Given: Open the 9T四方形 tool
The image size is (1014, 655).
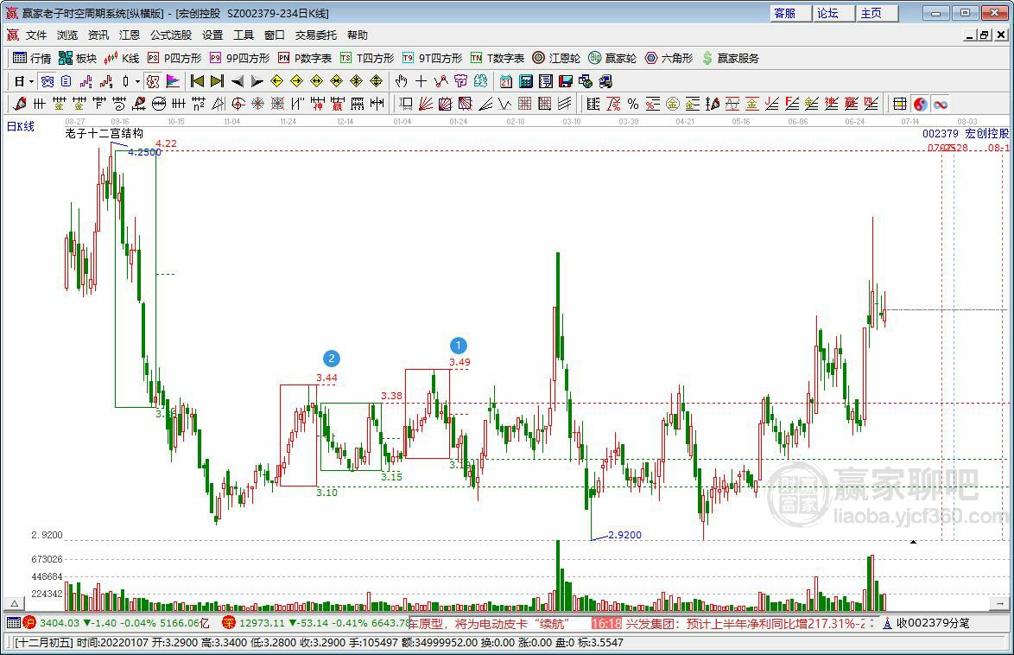Looking at the screenshot, I should click(432, 58).
